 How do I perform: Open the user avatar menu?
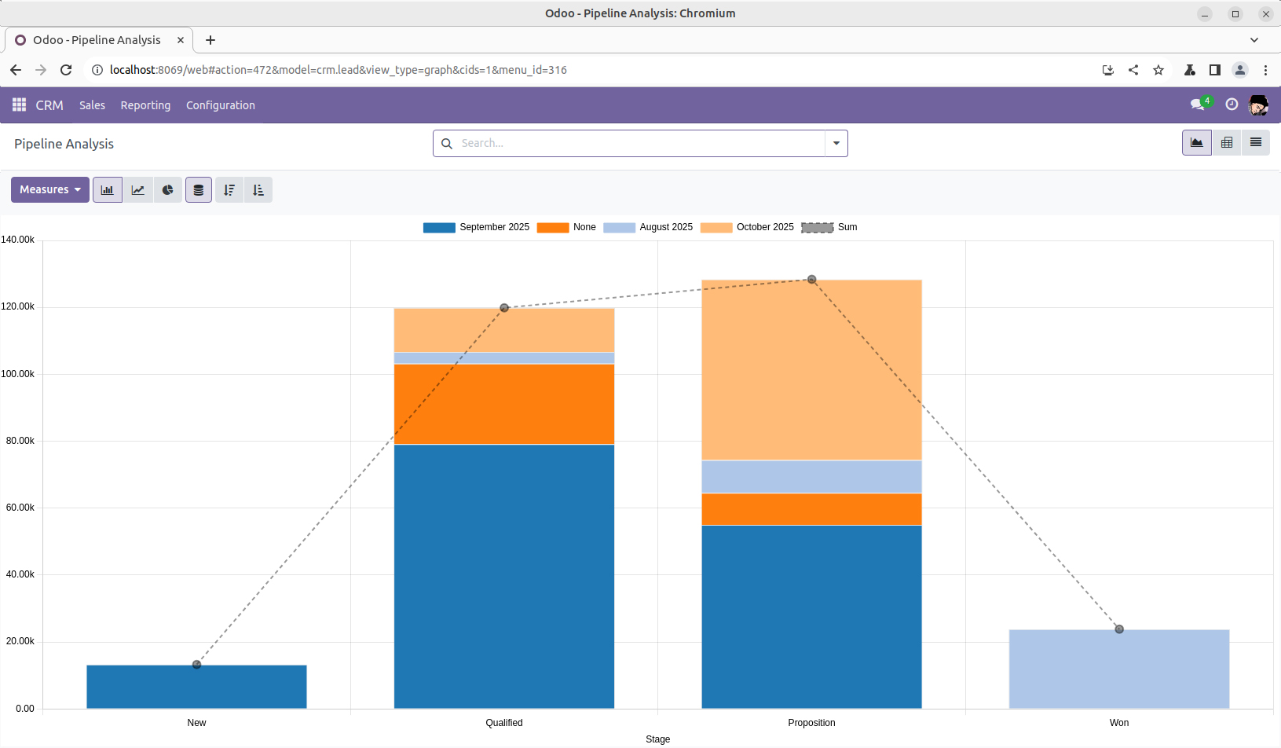(1258, 105)
